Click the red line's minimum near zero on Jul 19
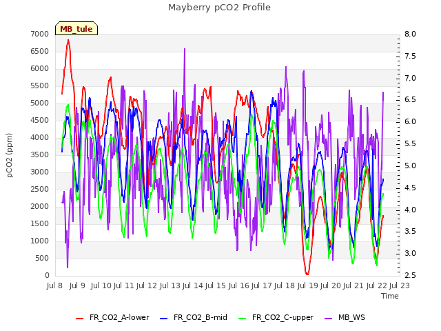 [x=307, y=273]
